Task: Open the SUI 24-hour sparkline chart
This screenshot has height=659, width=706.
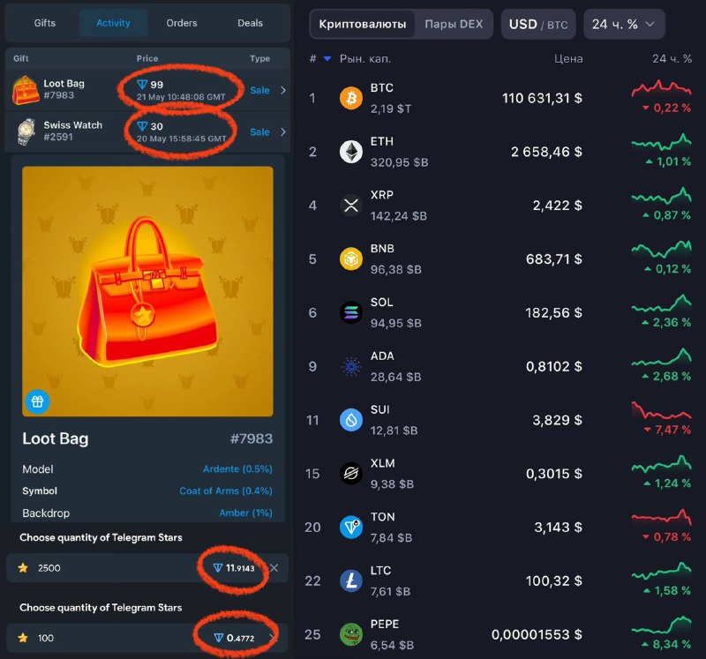Action: coord(661,410)
